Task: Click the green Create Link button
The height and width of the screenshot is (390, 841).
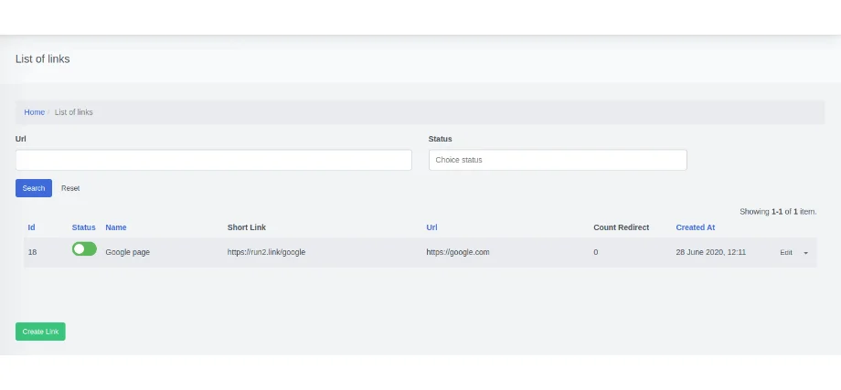Action: 40,332
